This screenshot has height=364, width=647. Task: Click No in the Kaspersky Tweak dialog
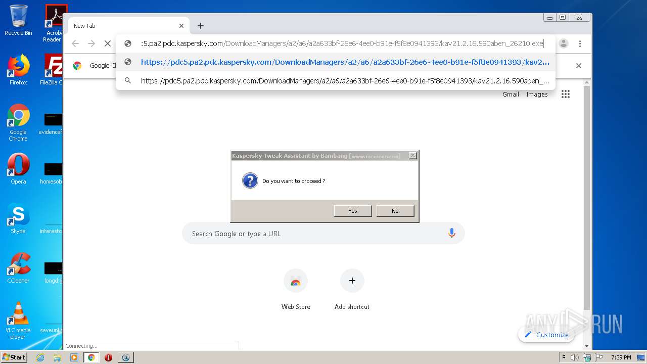tap(395, 211)
